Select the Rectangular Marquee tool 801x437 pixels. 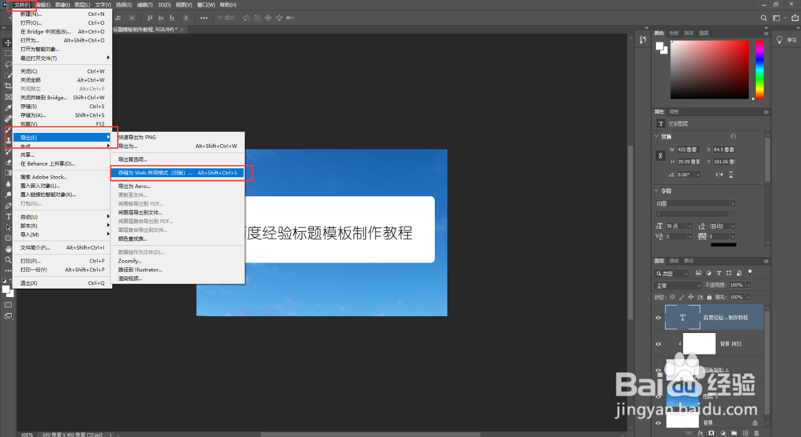pos(8,54)
